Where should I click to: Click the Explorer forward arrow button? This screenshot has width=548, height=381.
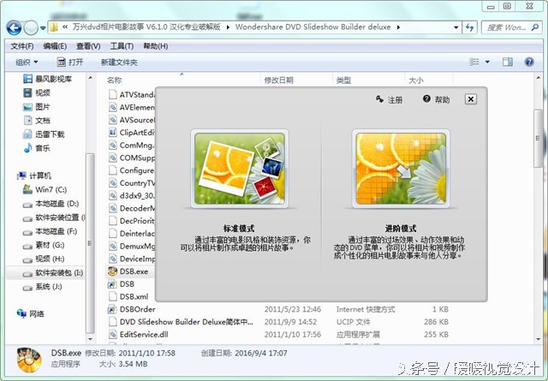(x=31, y=27)
